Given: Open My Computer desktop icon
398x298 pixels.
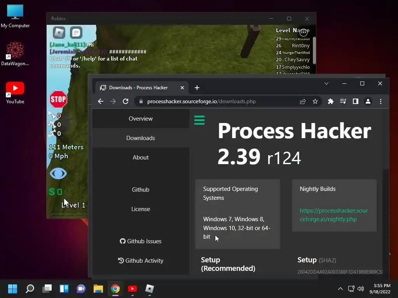Looking at the screenshot, I should (x=15, y=16).
